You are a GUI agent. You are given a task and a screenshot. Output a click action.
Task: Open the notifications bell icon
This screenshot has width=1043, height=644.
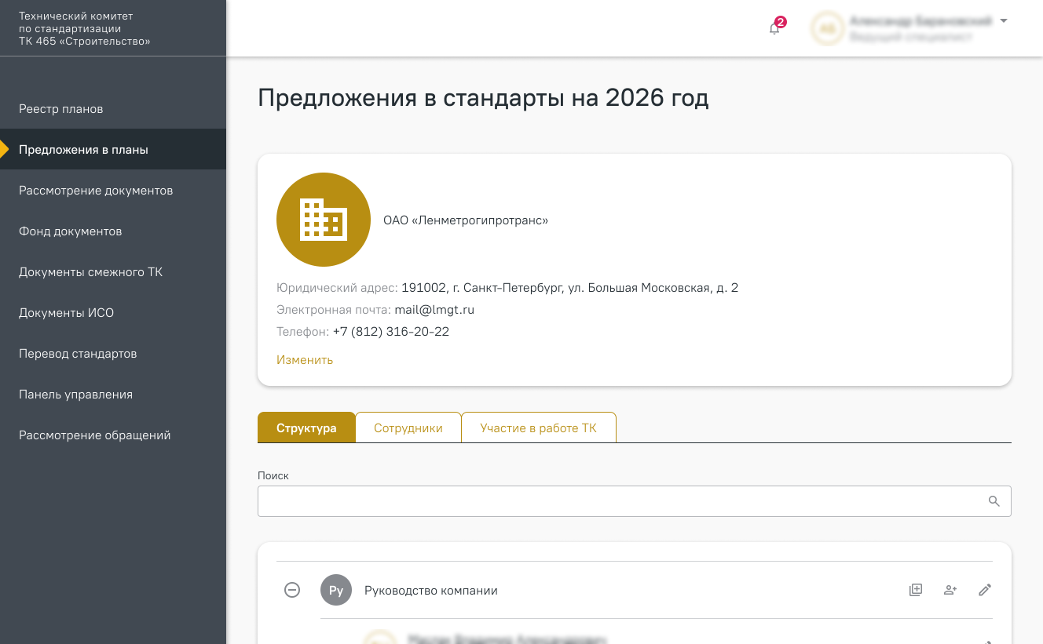pyautogui.click(x=775, y=28)
